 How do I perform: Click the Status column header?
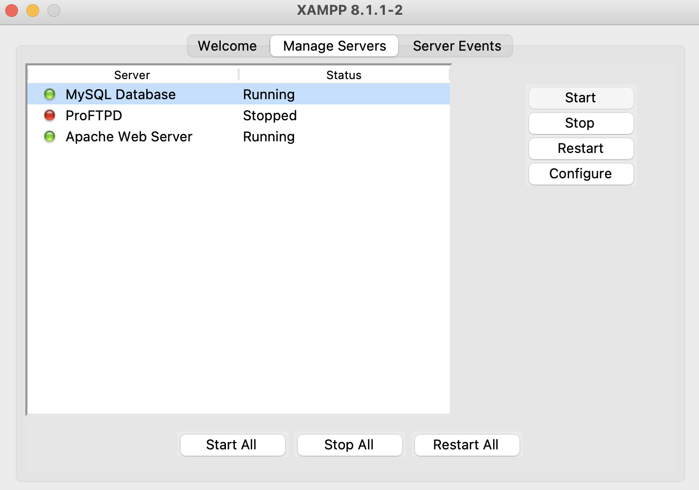click(344, 74)
